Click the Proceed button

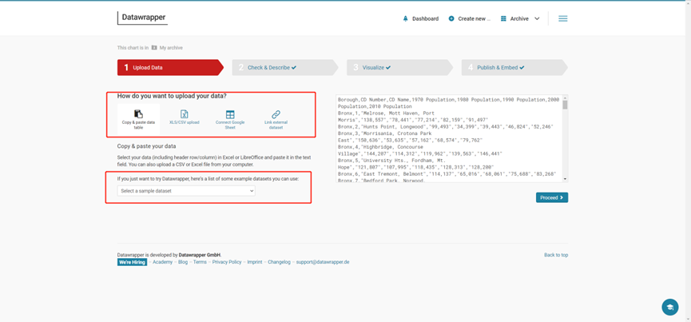[x=552, y=198]
